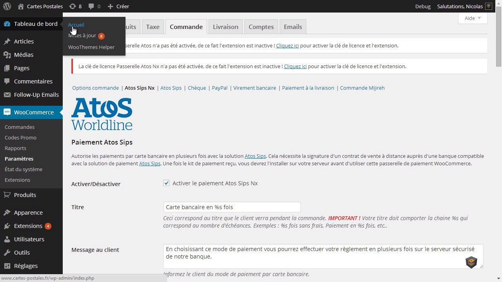Follow the Atos Sips link after 'solution'
Image resolution: width=502 pixels, height=282 pixels.
coord(255,156)
